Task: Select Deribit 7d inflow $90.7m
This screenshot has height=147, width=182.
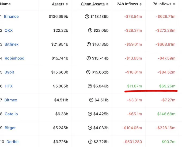Action: (169, 142)
